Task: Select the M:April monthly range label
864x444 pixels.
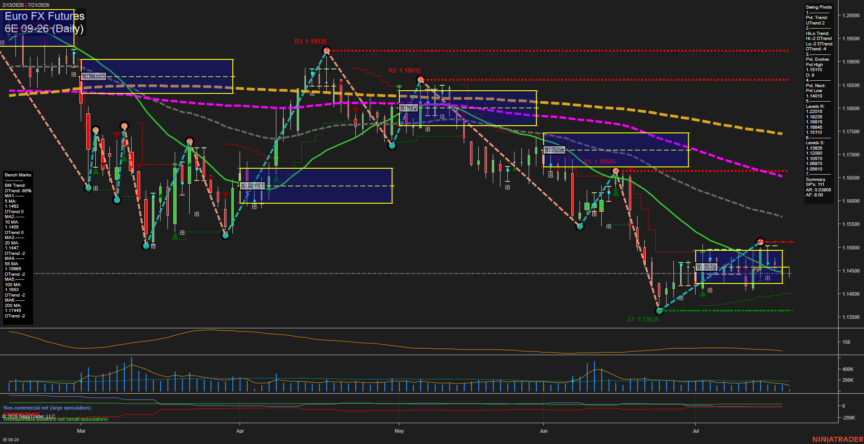Action: (252, 186)
